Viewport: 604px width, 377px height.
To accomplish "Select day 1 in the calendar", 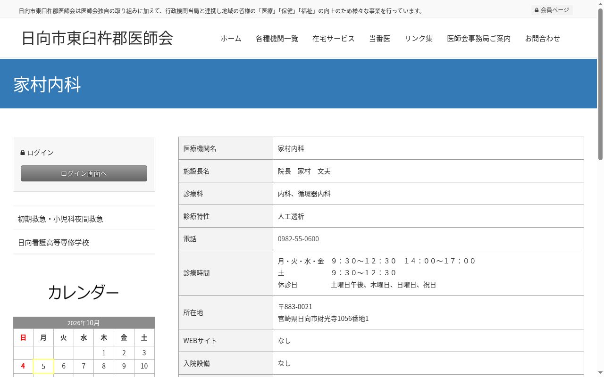I will point(104,352).
